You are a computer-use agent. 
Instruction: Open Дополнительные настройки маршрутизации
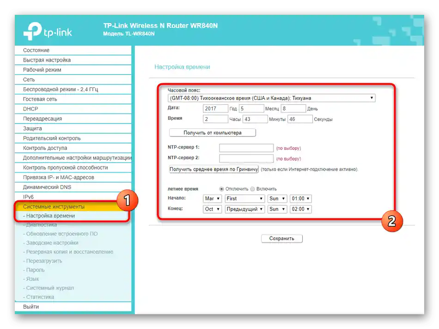(73, 158)
